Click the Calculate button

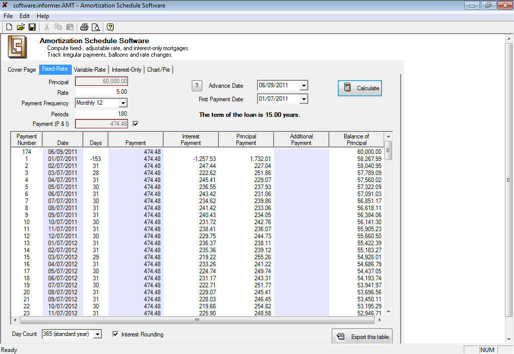click(x=359, y=88)
